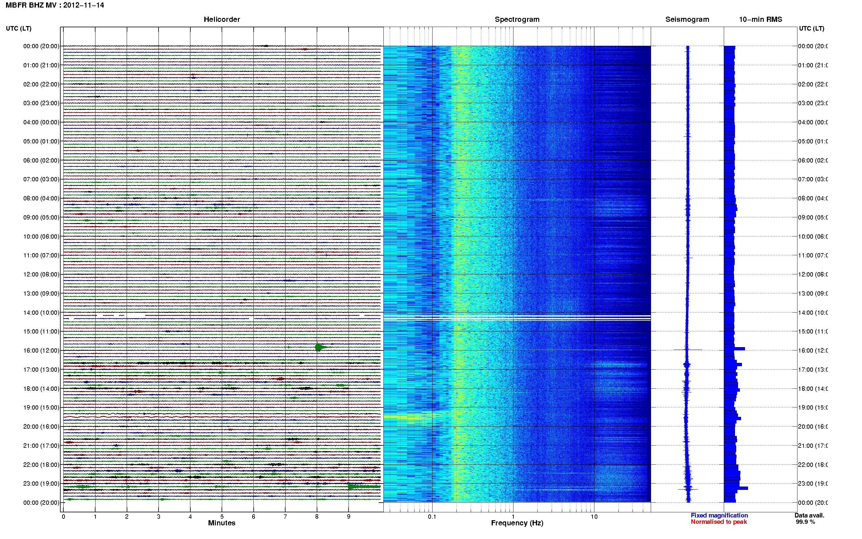Click the left time label '13:00 (09:00)'
Screen dimensions: 862x539
(x=41, y=293)
